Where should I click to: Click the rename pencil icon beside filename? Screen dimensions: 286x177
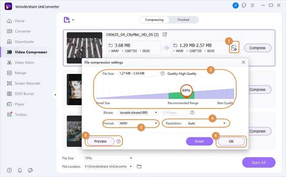(x=165, y=35)
